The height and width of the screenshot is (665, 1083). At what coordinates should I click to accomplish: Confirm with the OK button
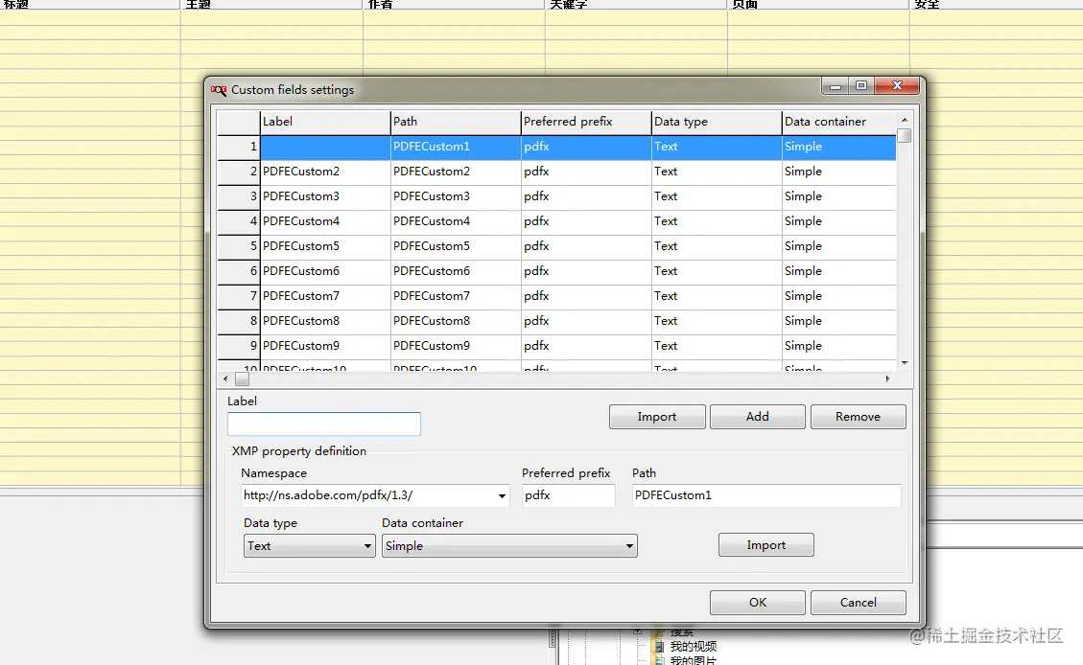pyautogui.click(x=757, y=602)
